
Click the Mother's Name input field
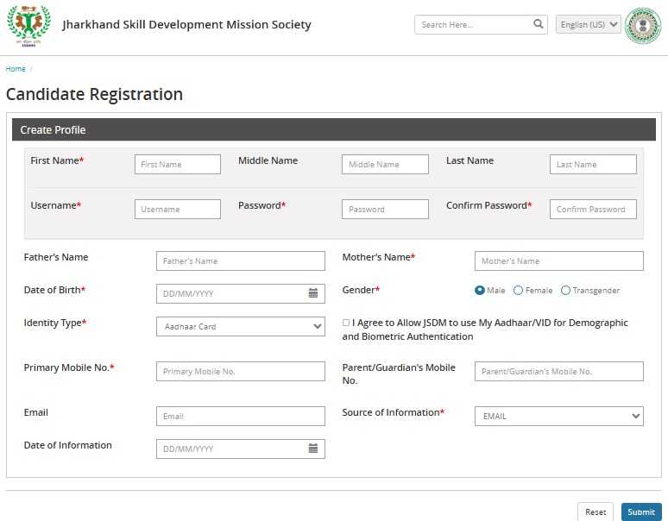click(559, 260)
